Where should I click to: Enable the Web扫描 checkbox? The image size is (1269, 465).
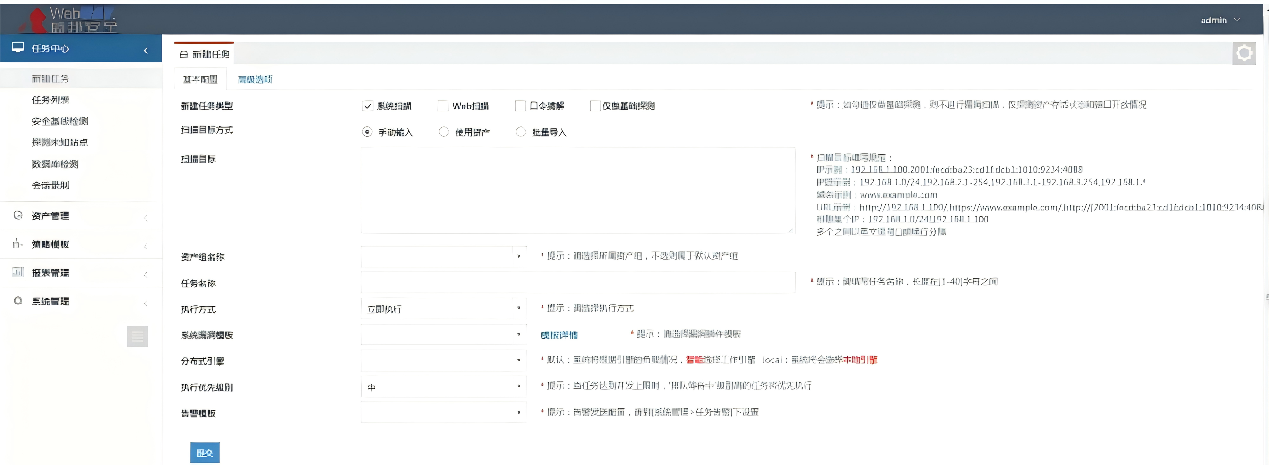(443, 106)
